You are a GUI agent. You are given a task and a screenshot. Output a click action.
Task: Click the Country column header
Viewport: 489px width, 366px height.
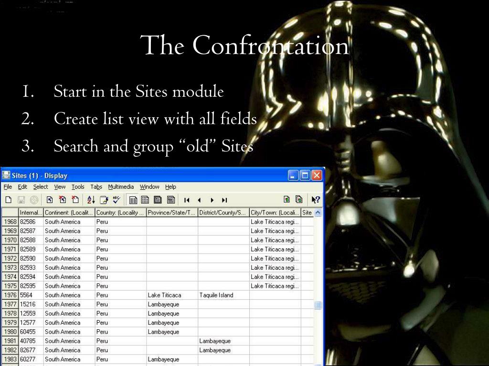120,213
